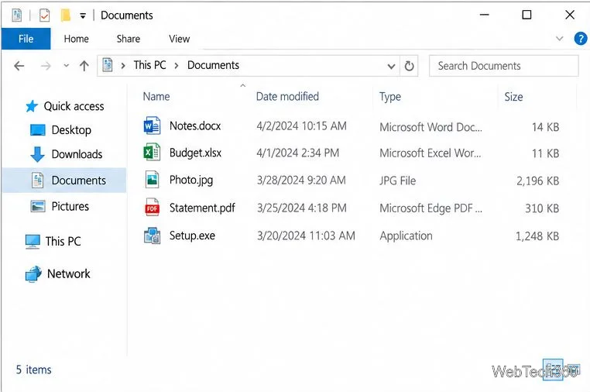Click the Quick access star icon
The image size is (590, 392).
tap(32, 106)
